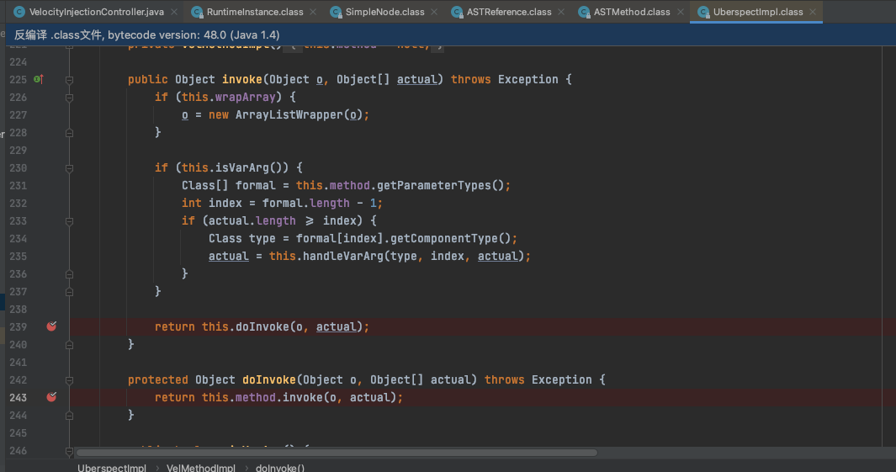The image size is (896, 472).
Task: Select UberspectImpl in the breadcrumb bar
Action: click(x=111, y=468)
